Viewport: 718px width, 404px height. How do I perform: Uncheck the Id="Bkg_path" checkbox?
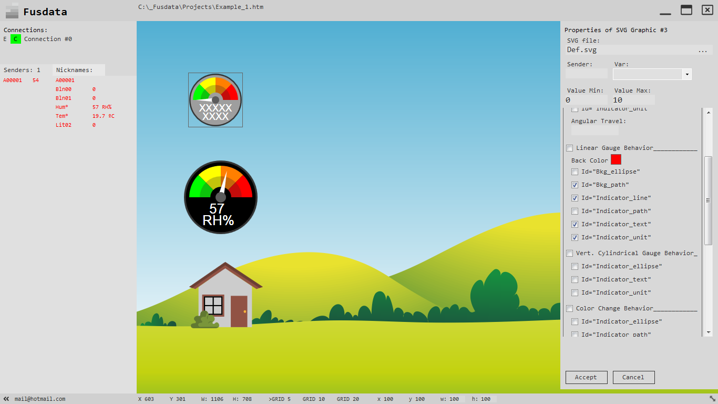575,185
